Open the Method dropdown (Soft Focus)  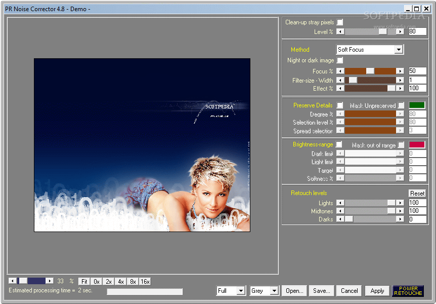[x=399, y=50]
